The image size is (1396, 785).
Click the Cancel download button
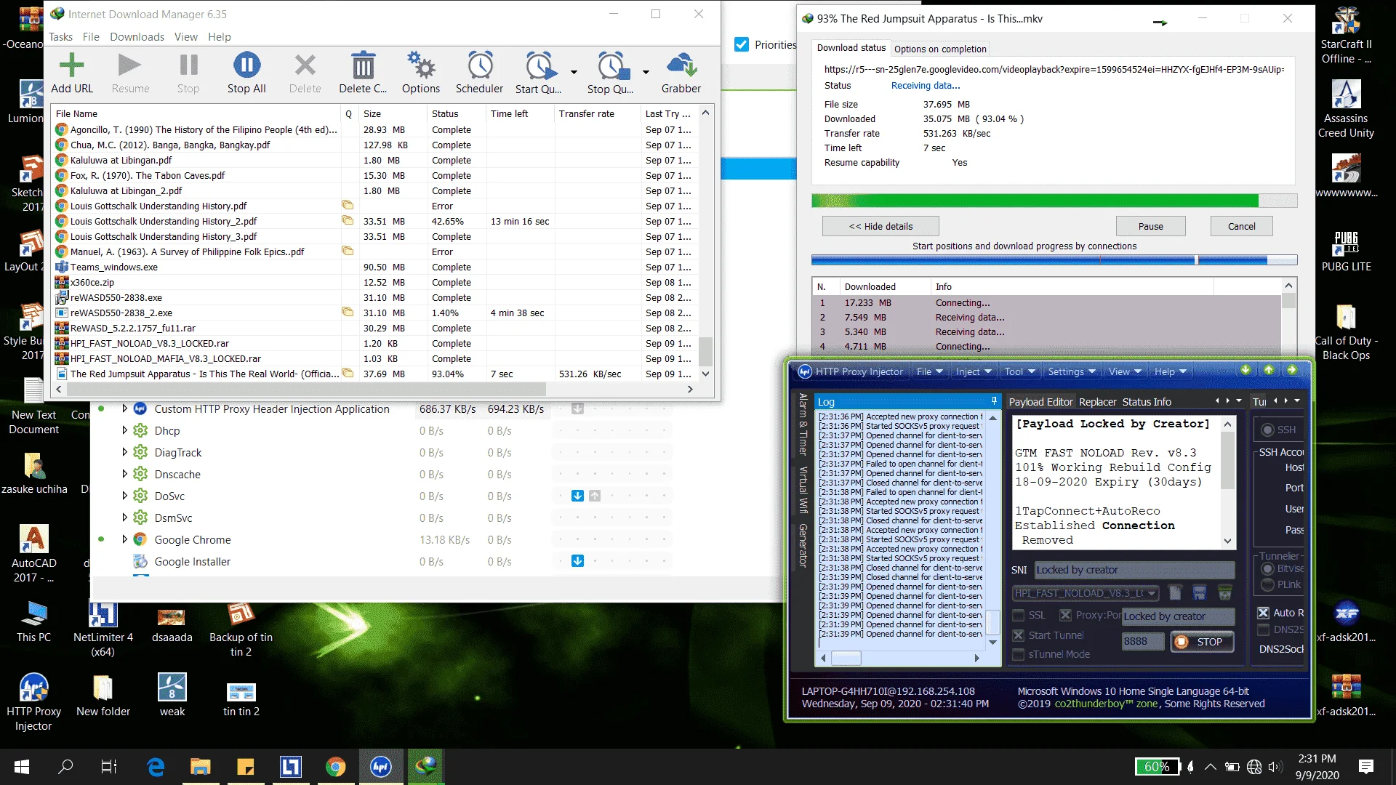coord(1241,226)
